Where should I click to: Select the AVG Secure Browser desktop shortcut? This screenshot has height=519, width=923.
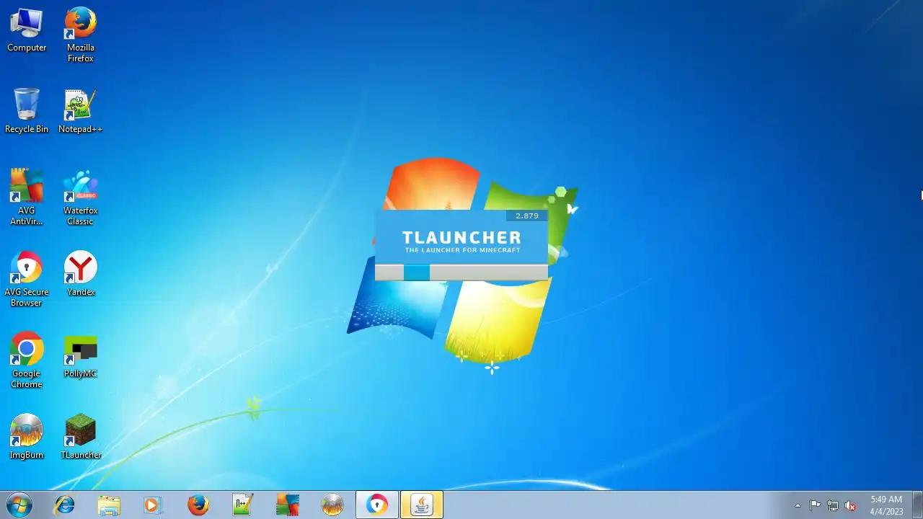27,279
